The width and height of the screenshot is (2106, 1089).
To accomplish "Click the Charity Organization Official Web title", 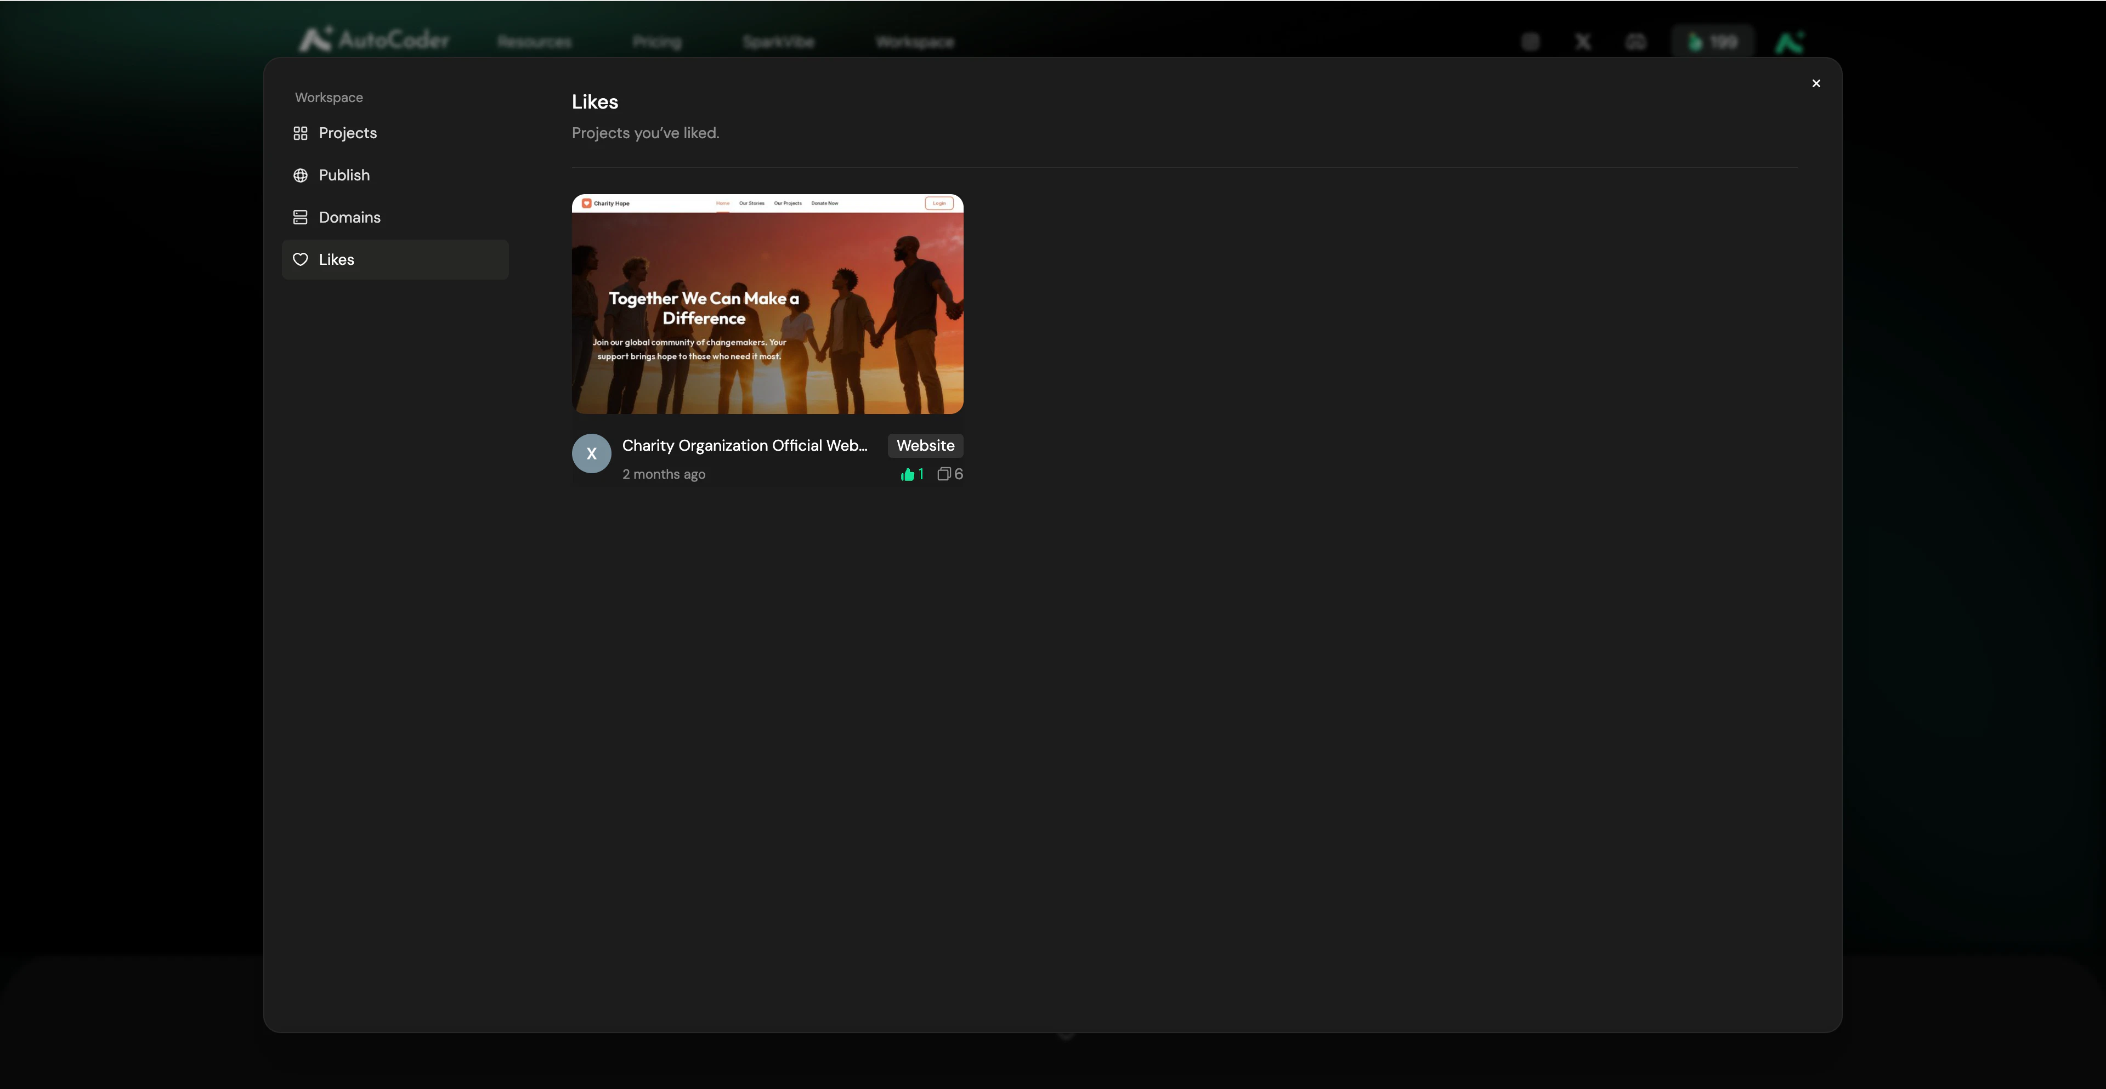I will pyautogui.click(x=744, y=446).
